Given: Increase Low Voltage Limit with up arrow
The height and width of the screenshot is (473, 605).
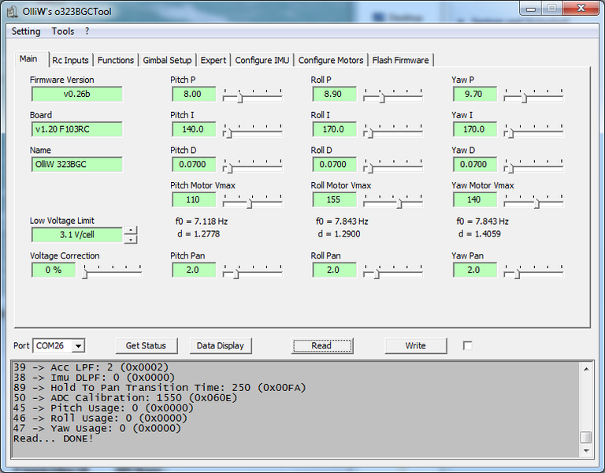Looking at the screenshot, I should tap(131, 230).
